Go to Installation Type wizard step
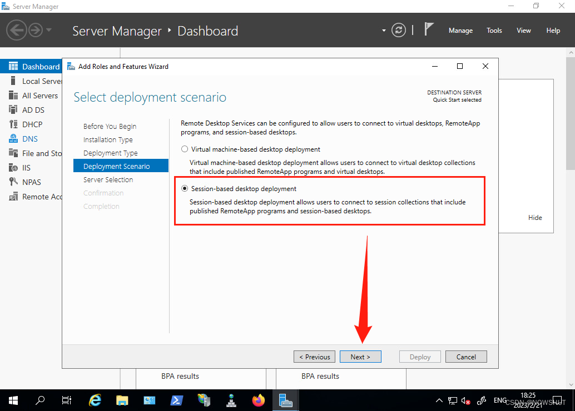 point(108,139)
